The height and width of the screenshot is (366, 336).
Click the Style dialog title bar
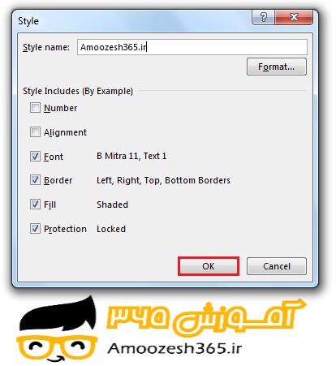(132, 20)
